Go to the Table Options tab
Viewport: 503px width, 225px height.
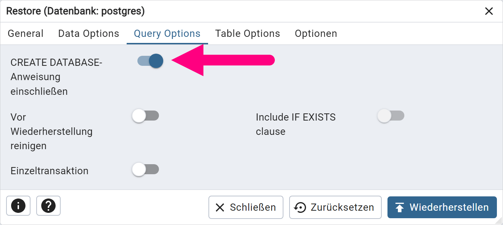(248, 34)
